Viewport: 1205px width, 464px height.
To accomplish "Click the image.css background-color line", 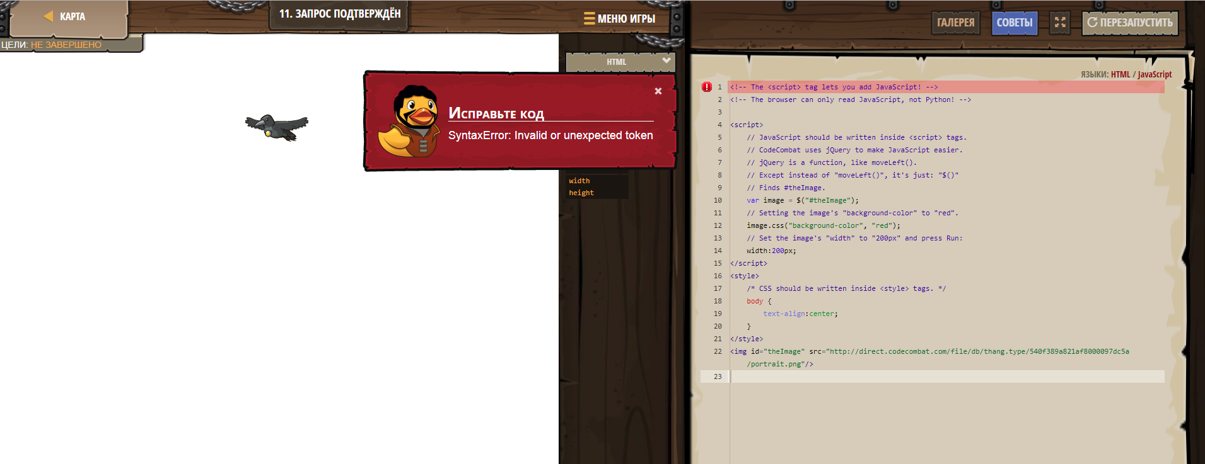I will (x=824, y=225).
